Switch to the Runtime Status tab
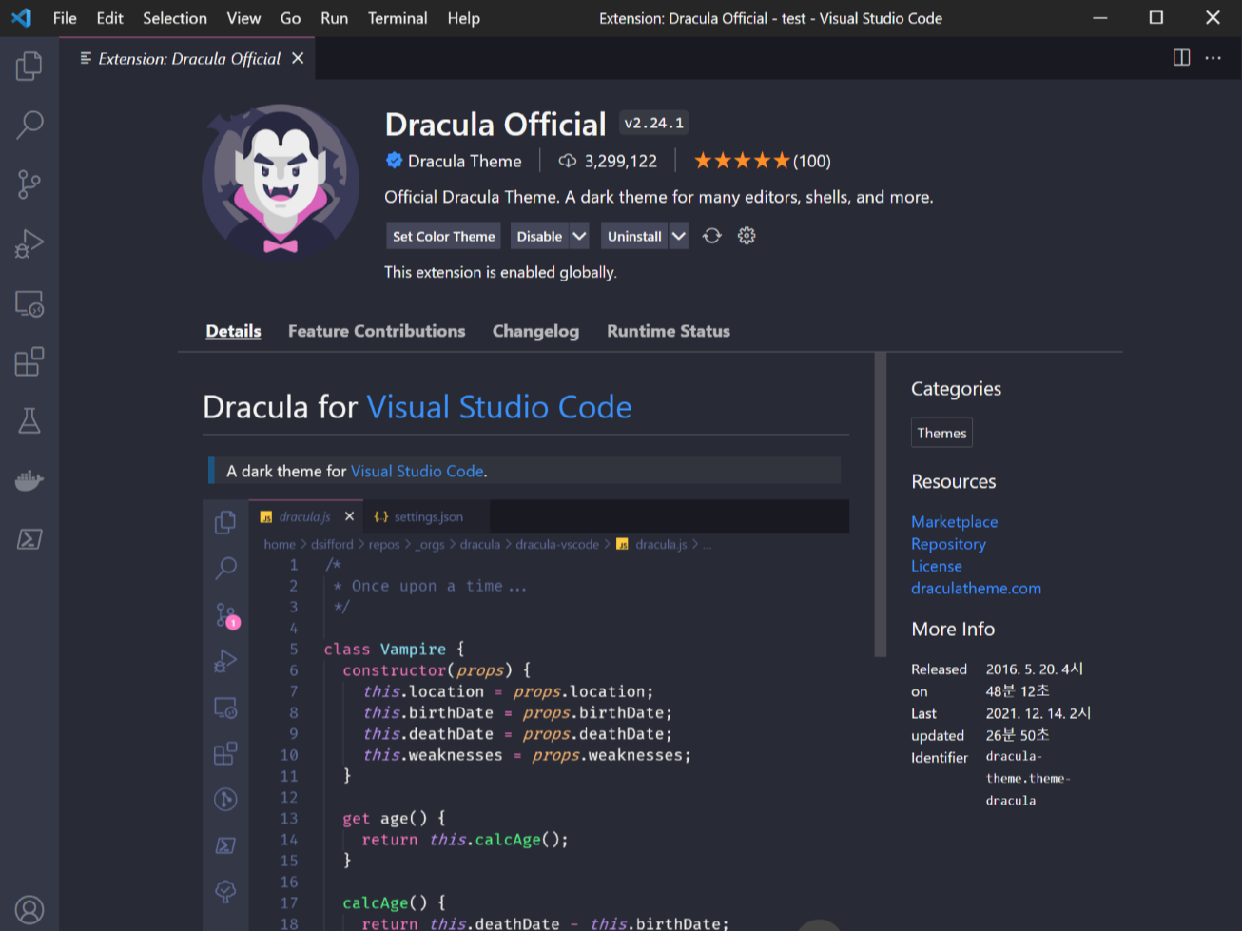 pyautogui.click(x=669, y=331)
